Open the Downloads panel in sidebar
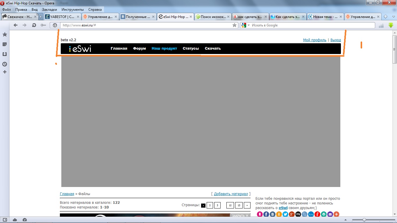397x223 pixels. 5,54
